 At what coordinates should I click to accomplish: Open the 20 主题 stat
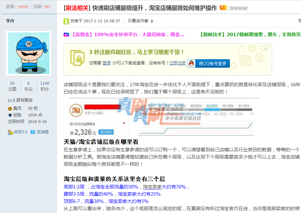[x=12, y=86]
